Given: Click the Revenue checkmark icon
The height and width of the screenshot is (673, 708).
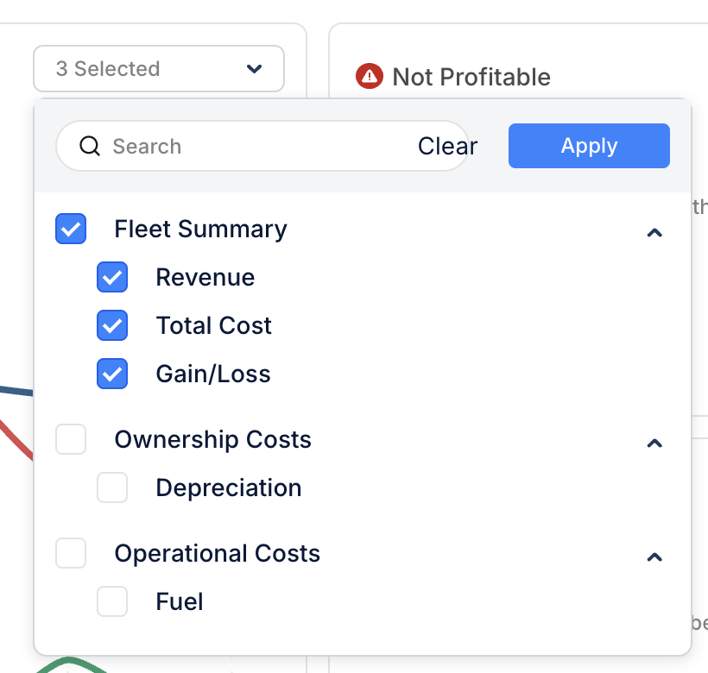Looking at the screenshot, I should (x=112, y=277).
